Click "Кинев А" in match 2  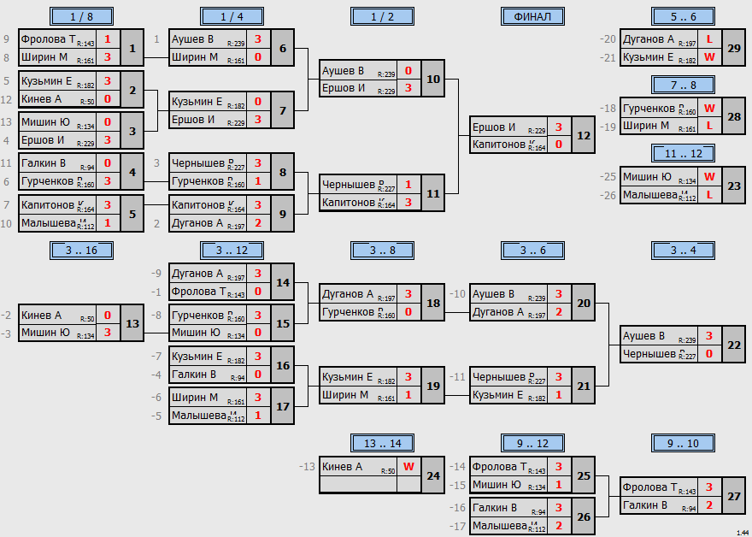pyautogui.click(x=41, y=99)
